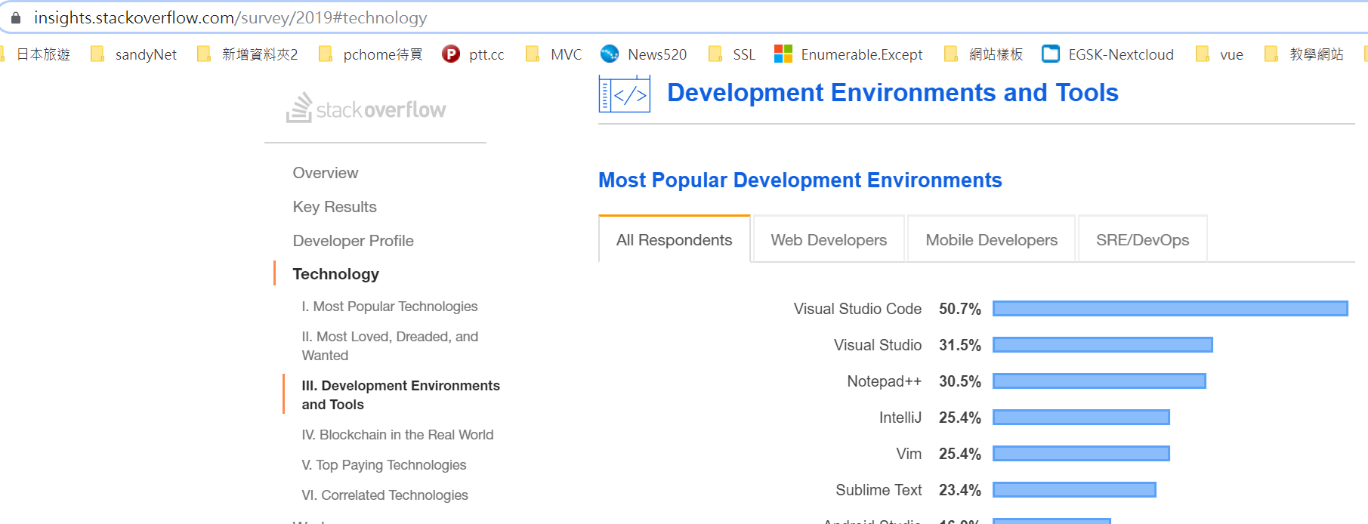The width and height of the screenshot is (1368, 524).
Task: Click Most Popular Development Environments heading
Action: point(800,180)
